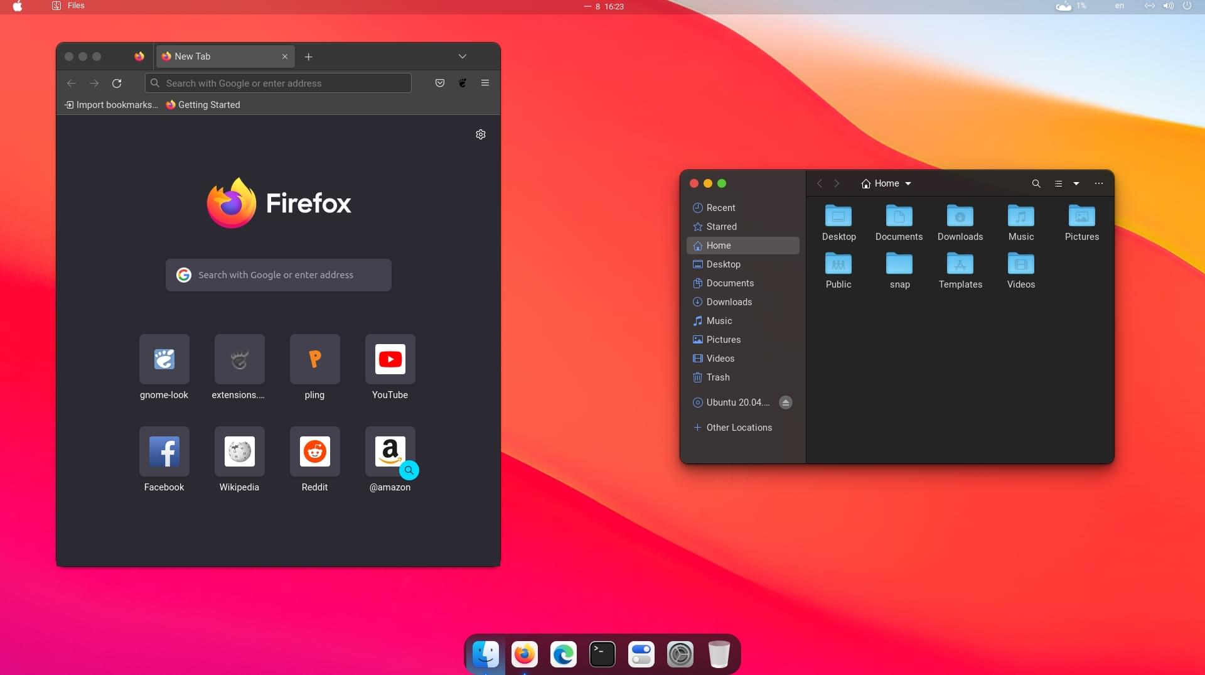Open the Save to Pocket icon
1205x675 pixels.
[440, 83]
